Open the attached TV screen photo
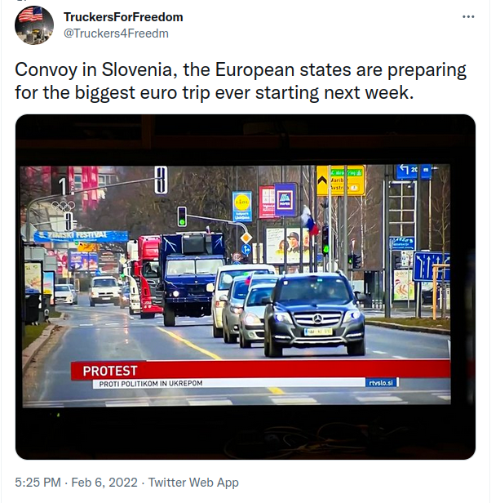This screenshot has height=503, width=500. click(x=246, y=287)
